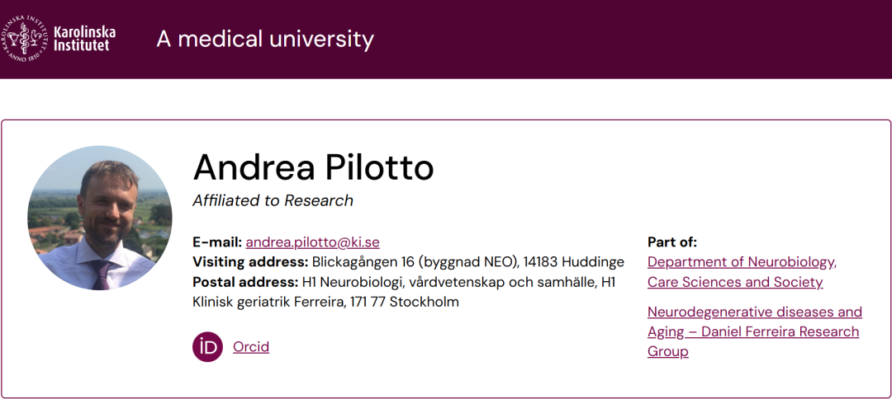Click the 'Klinisk geriatrik Ferreira, 171 77 Stockholm' line

(x=326, y=302)
